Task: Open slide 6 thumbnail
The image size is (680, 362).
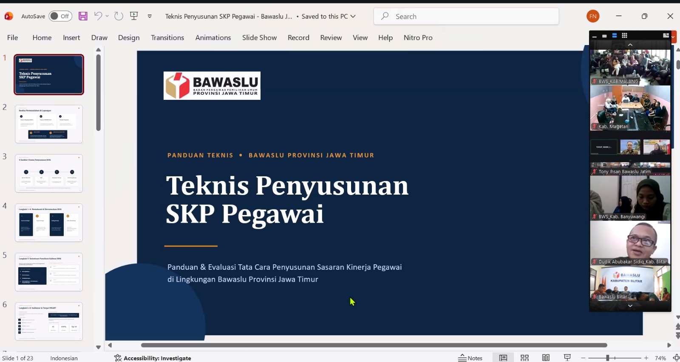Action: tap(49, 321)
